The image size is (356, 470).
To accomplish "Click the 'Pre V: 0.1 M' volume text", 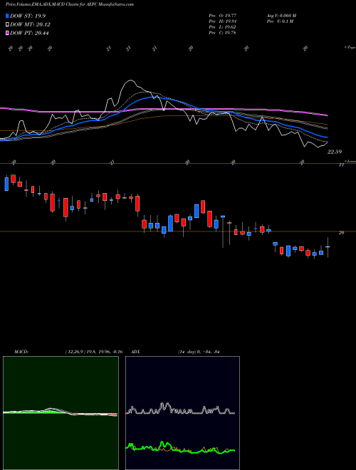I will (x=280, y=21).
